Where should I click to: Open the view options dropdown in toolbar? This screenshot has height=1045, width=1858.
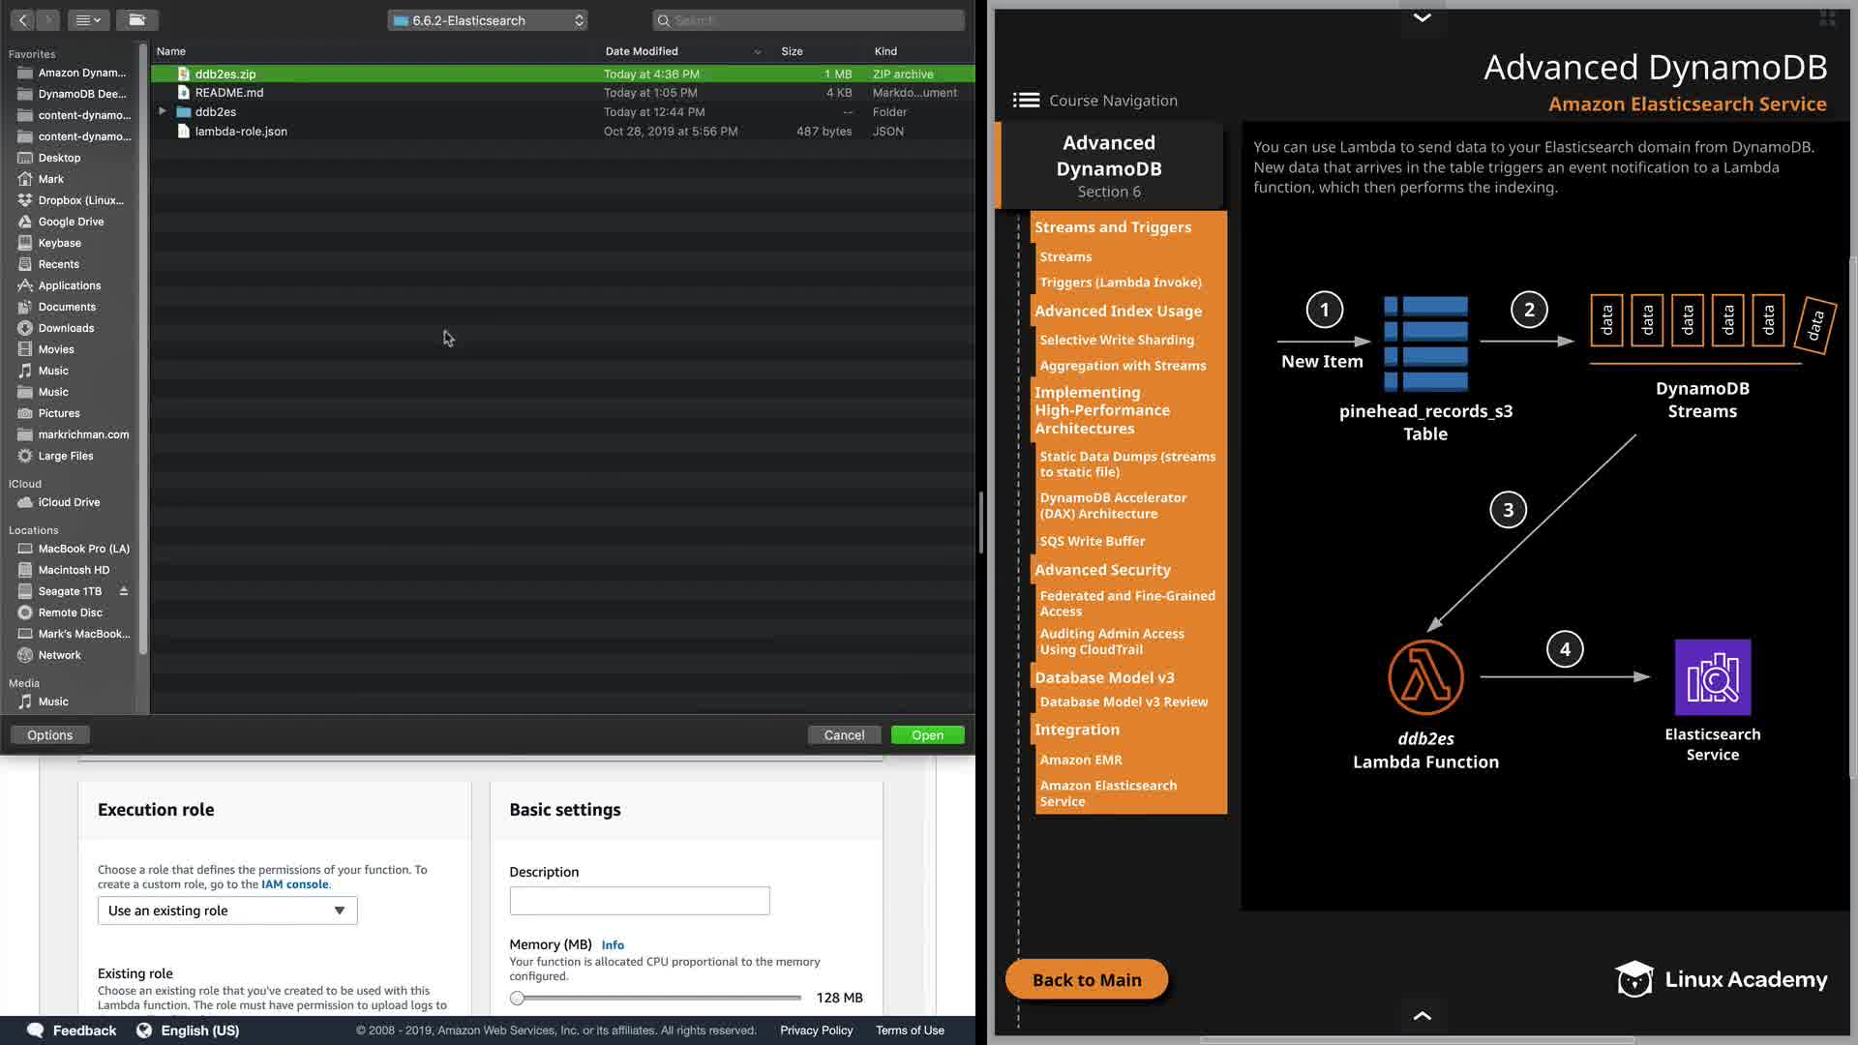click(x=88, y=20)
